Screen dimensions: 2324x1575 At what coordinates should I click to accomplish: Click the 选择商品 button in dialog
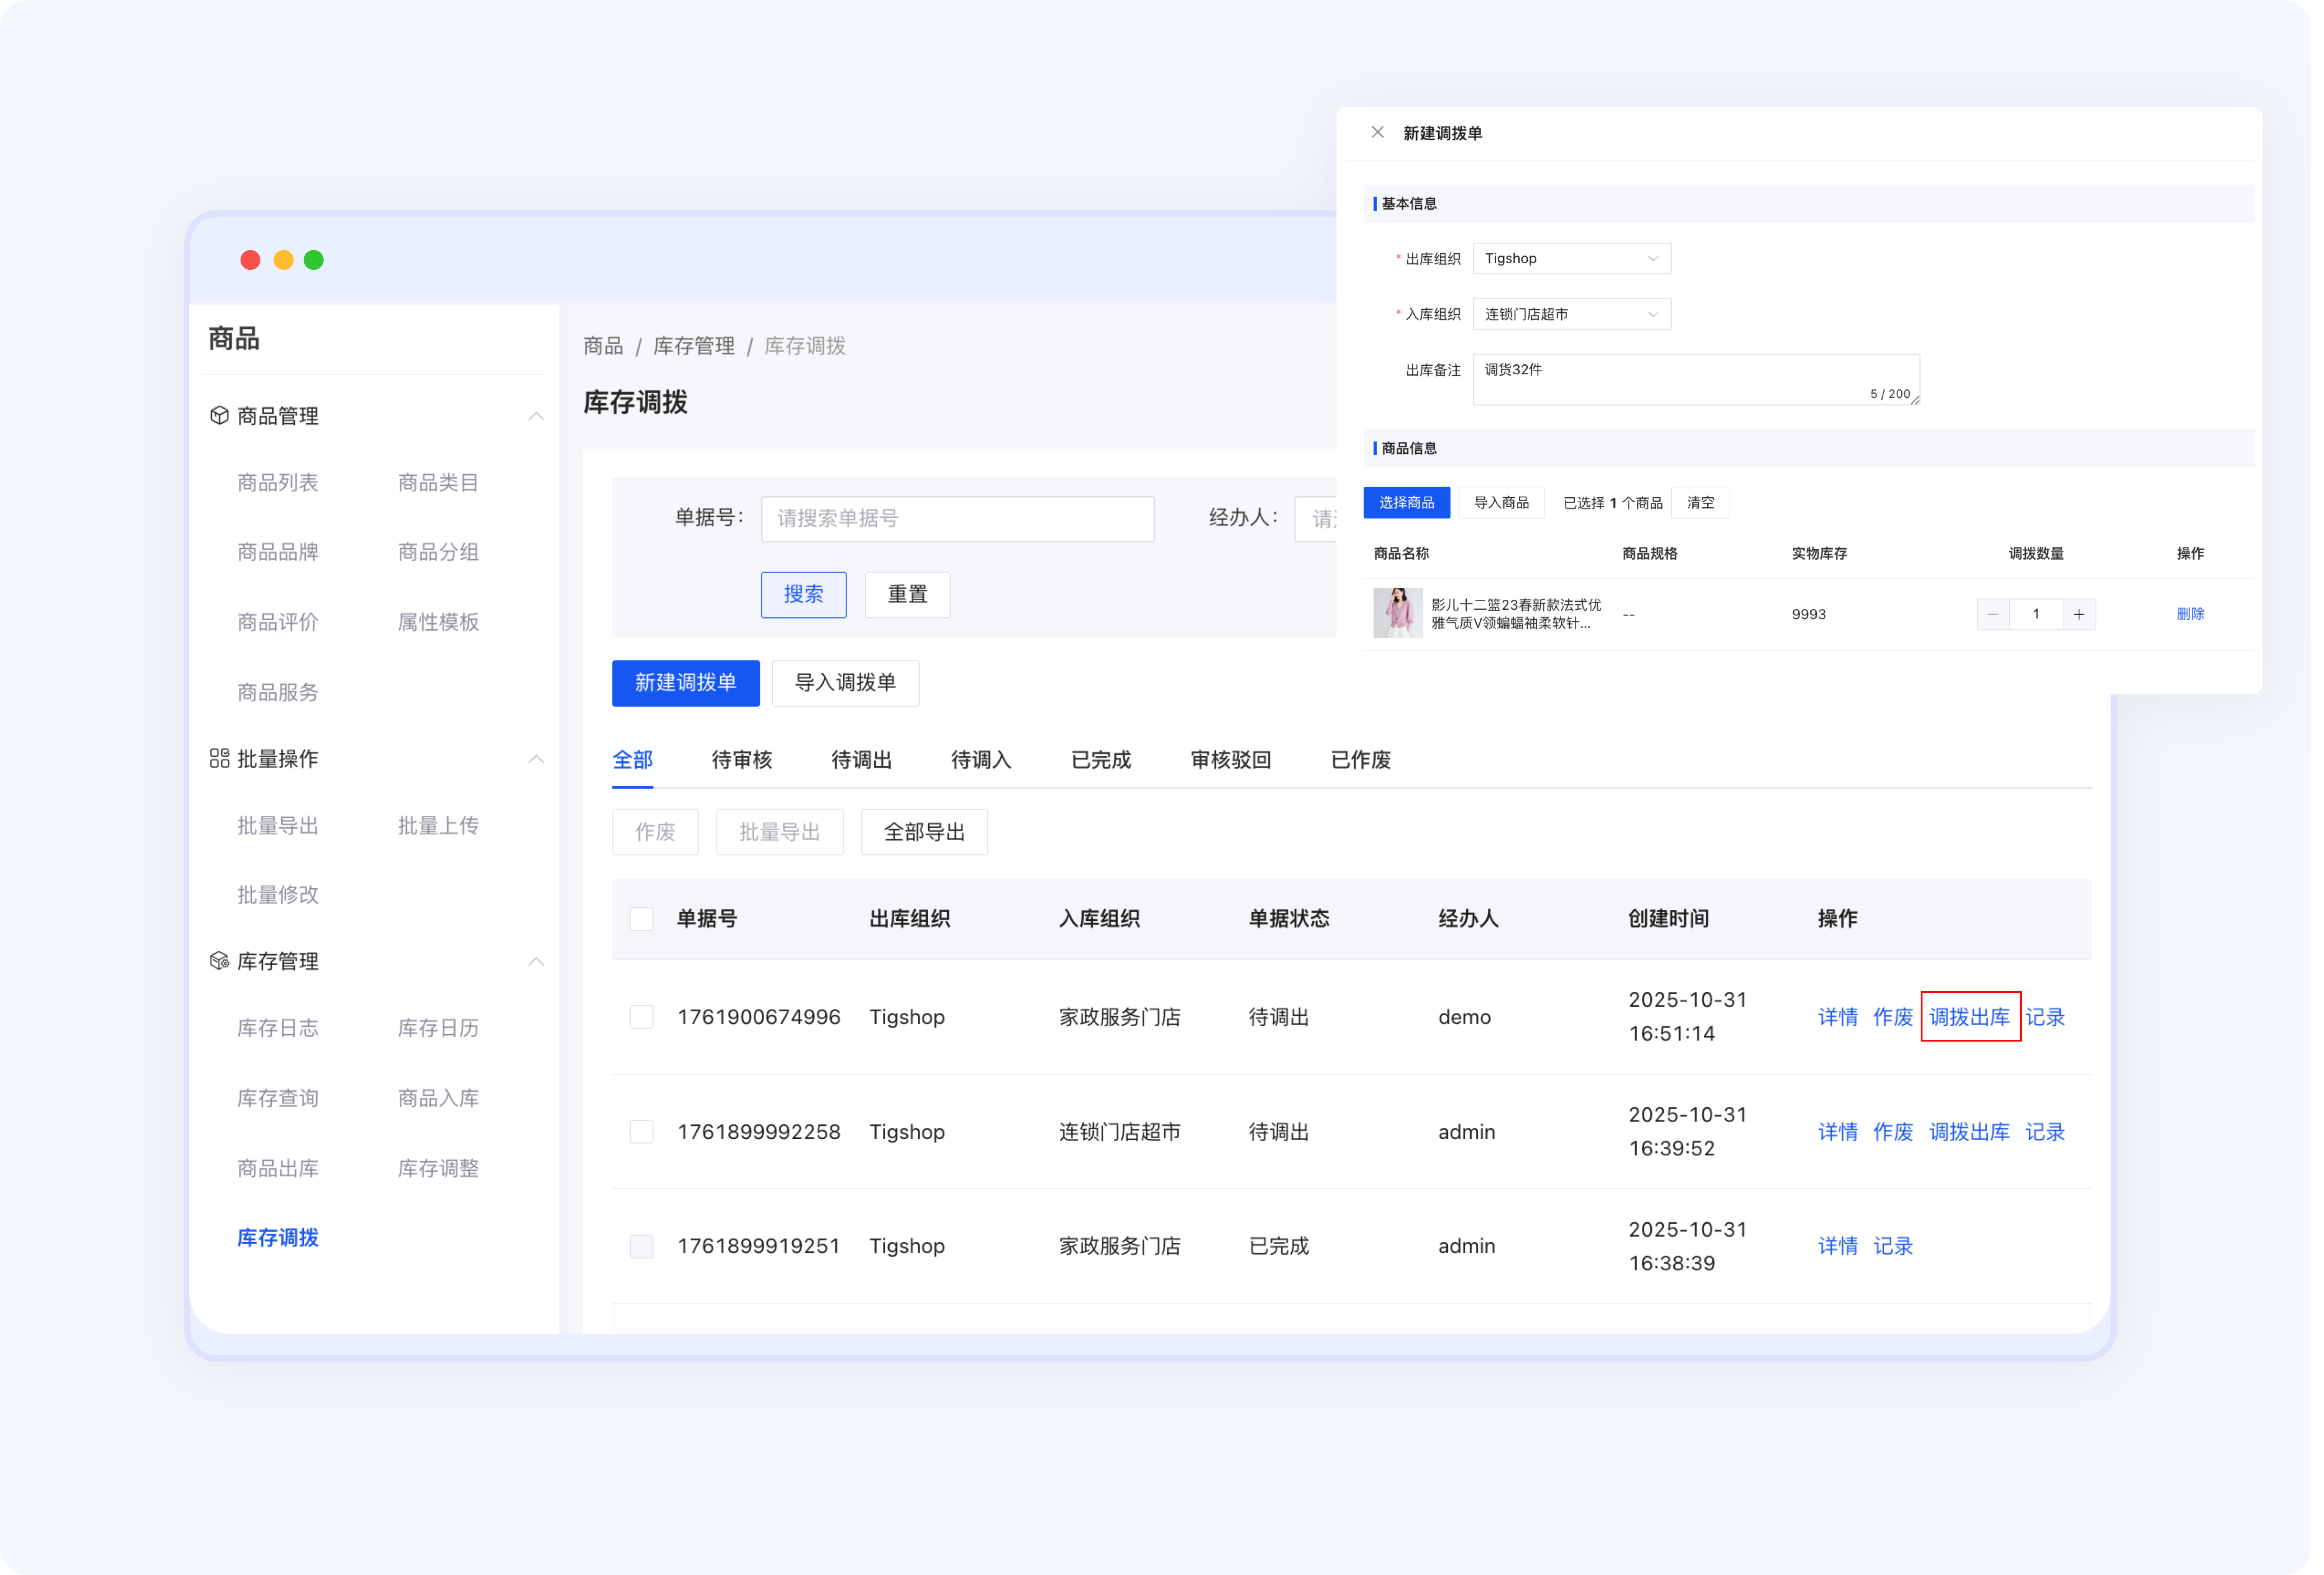click(1406, 502)
